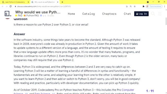Click the Codecademy logo icon
Screen dimensions: 167x94
pyautogui.click(x=8, y=14)
